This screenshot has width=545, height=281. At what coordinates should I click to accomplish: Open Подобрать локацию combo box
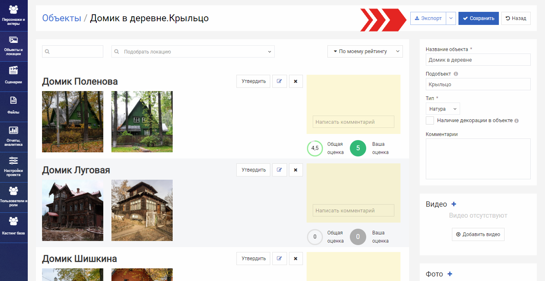(193, 51)
